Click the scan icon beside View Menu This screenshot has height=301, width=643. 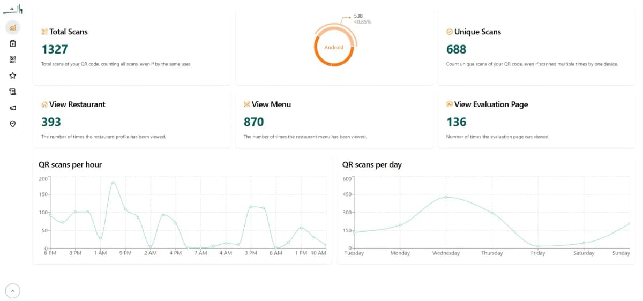(x=247, y=104)
